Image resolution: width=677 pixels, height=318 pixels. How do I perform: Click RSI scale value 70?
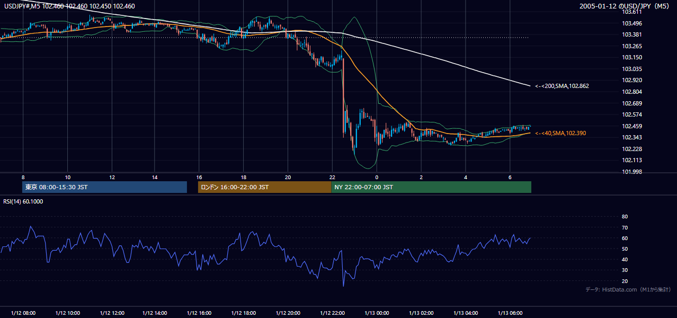coord(625,227)
